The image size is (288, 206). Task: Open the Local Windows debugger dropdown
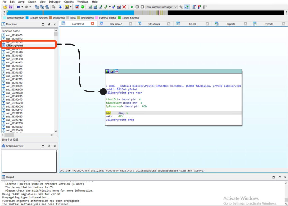[175, 7]
